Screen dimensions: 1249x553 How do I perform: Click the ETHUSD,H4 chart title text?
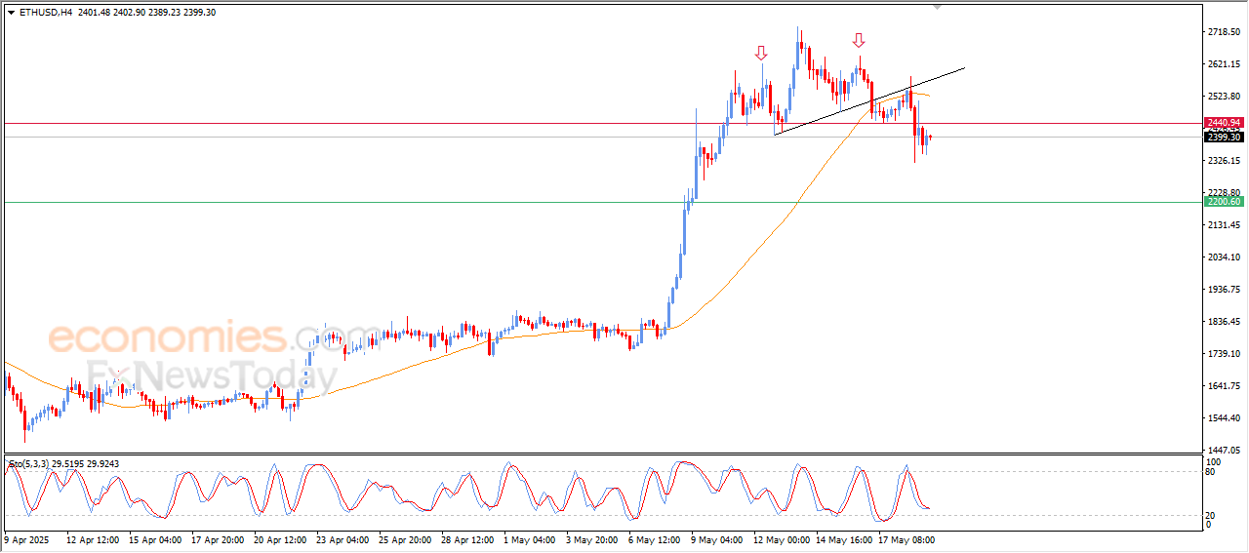point(46,12)
